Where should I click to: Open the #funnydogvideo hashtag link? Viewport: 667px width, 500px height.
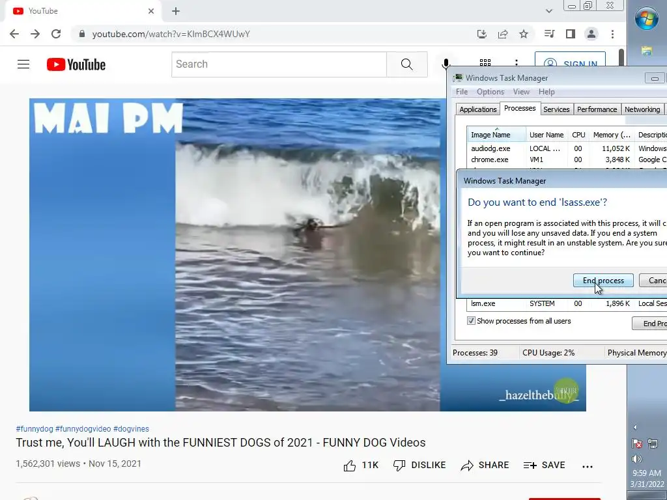pyautogui.click(x=83, y=429)
